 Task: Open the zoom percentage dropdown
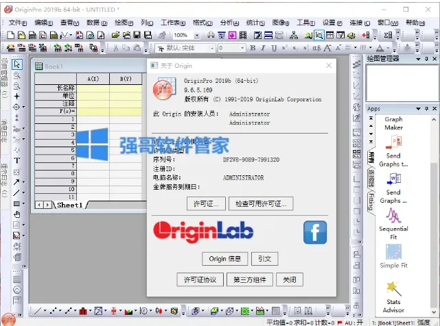tap(197, 36)
